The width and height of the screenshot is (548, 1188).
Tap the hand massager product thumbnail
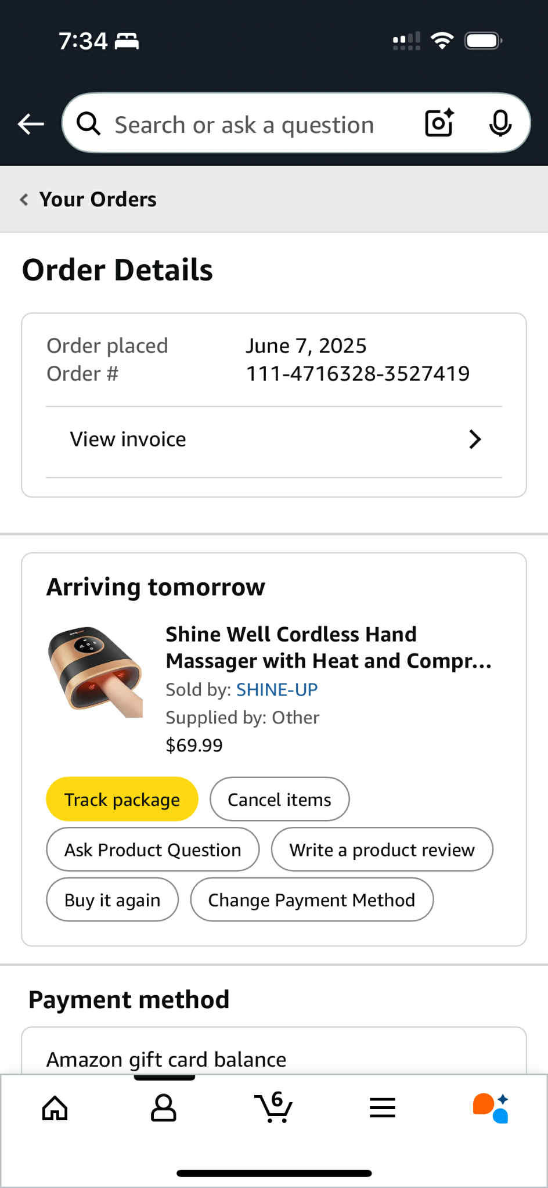point(96,671)
